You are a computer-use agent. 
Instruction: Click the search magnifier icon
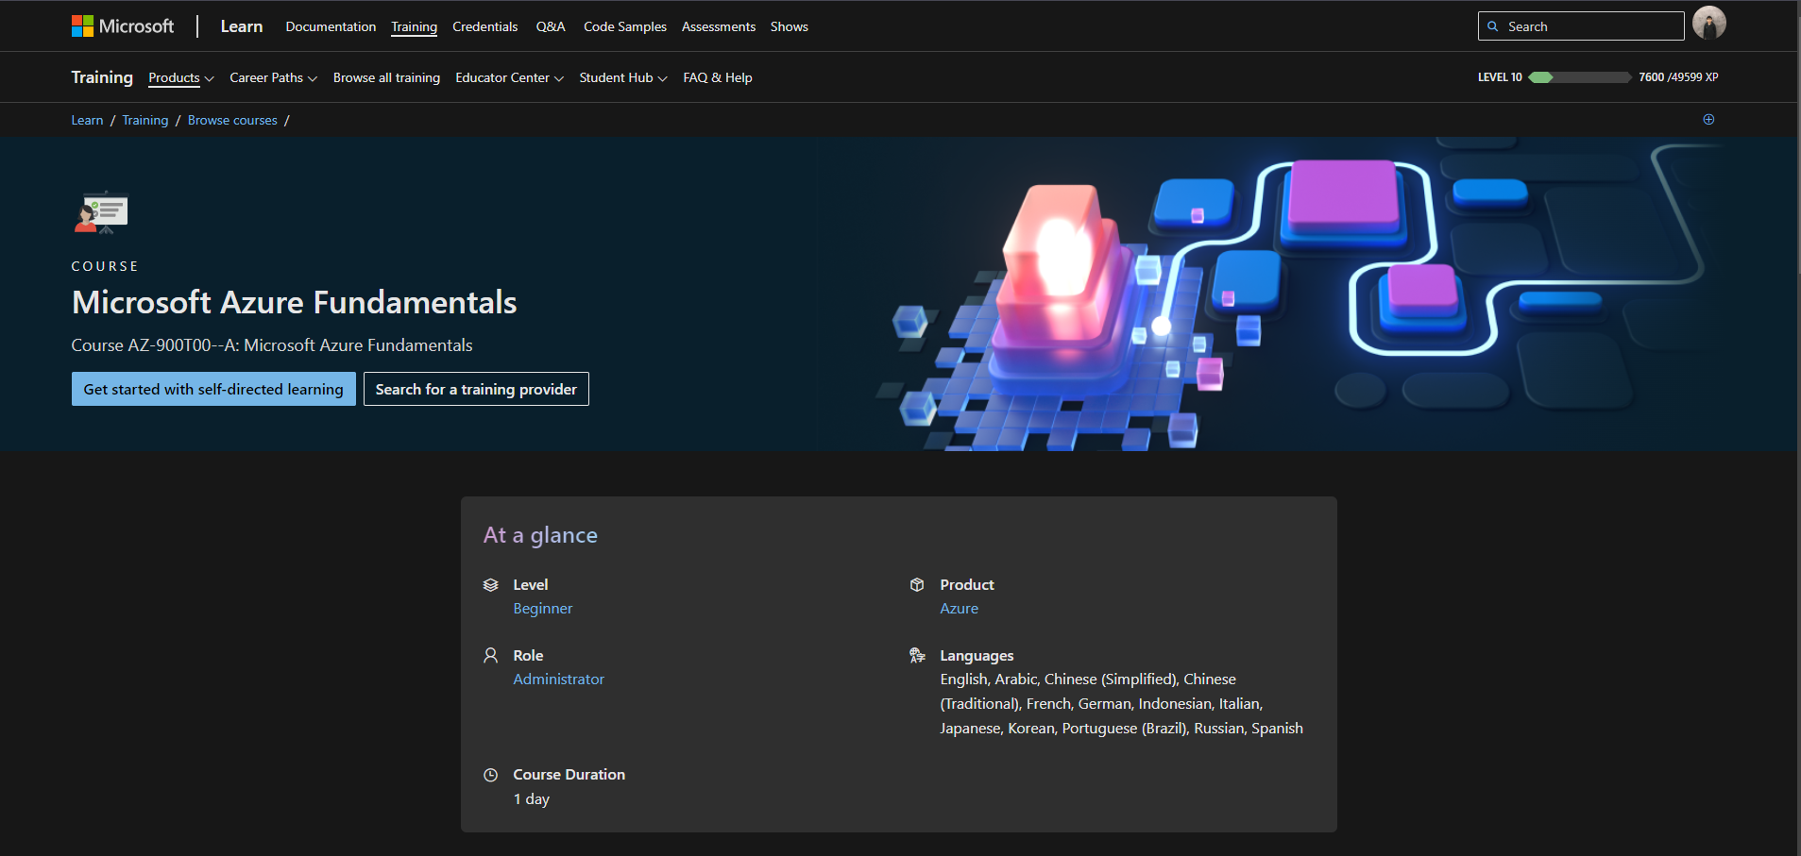[1493, 26]
